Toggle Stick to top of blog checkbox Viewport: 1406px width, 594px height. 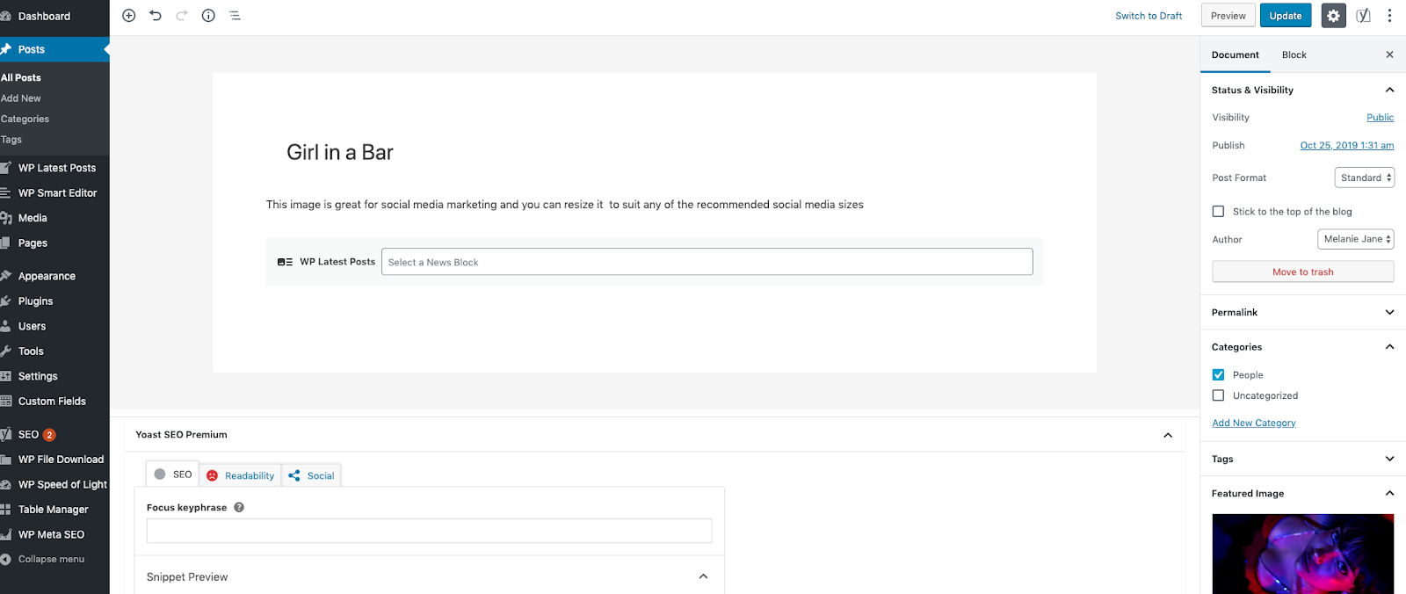[1218, 211]
